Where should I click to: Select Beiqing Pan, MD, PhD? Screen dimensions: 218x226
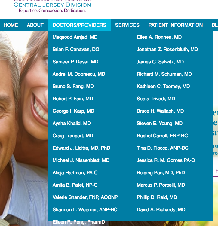pos(161,173)
